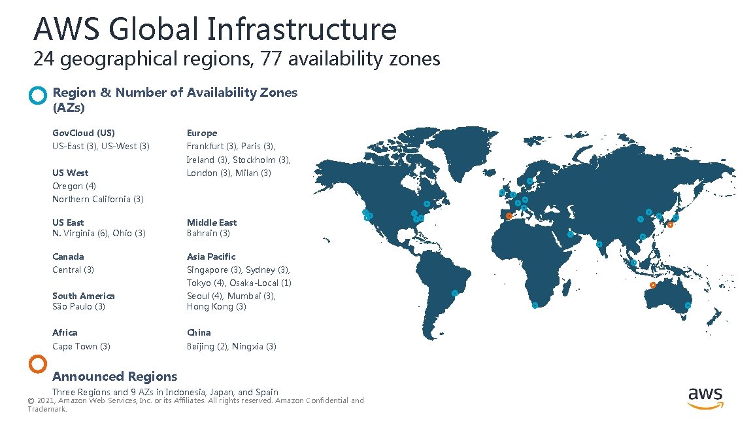Select the Hong Kong marker on China's south coast
Image resolution: width=753 pixels, height=424 pixels.
coord(643,236)
